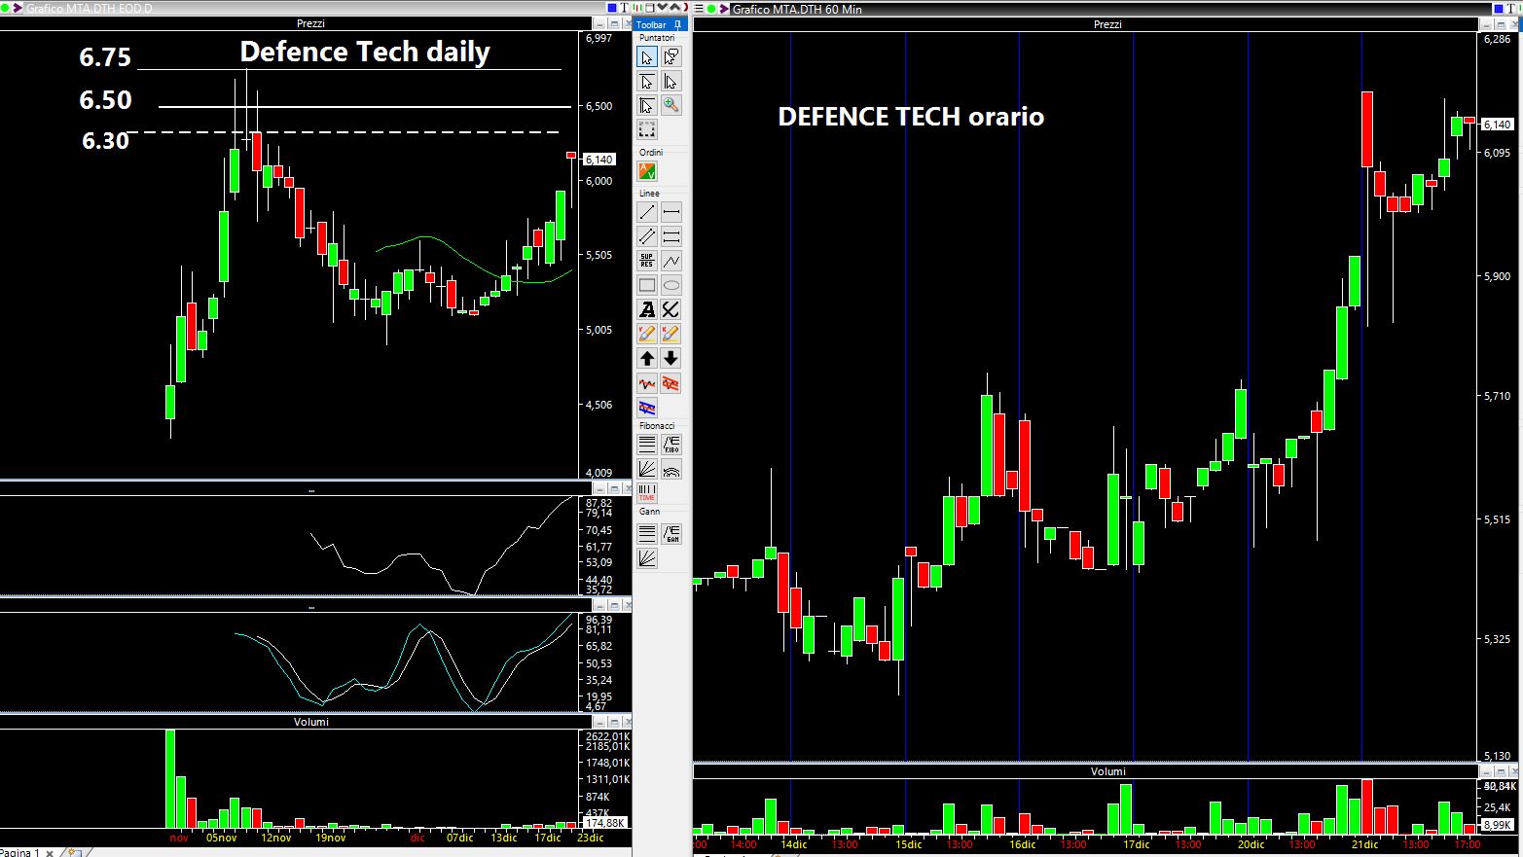
Task: Click the 6.50 resistance level label
Action: point(105,100)
